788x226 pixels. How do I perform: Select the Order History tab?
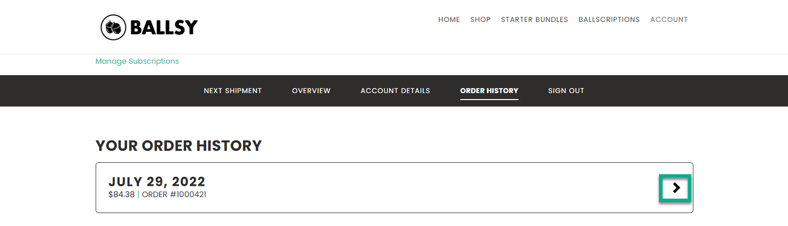tap(489, 91)
